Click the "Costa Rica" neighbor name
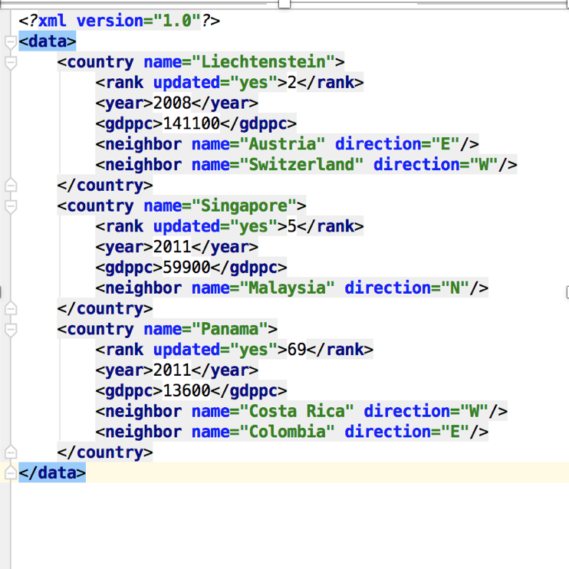 [297, 412]
